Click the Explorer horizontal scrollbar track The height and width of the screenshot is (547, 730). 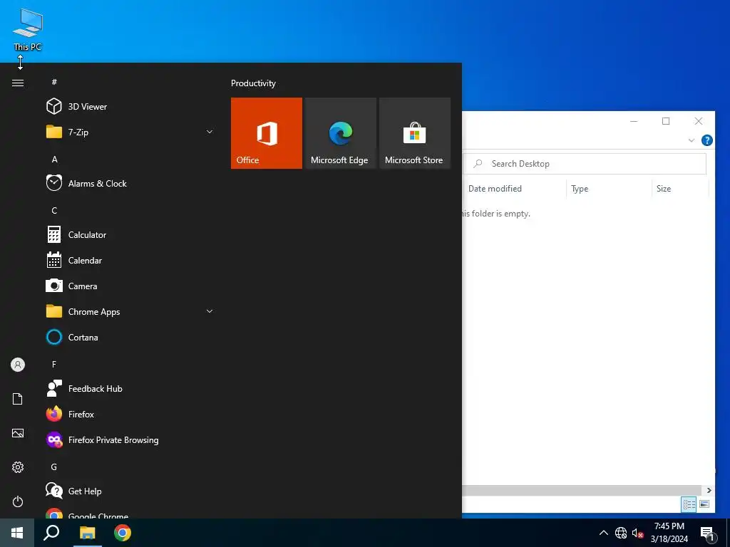coord(582,490)
